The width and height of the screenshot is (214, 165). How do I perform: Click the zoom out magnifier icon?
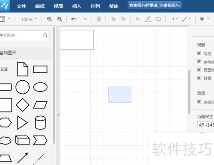pyautogui.click(x=59, y=19)
